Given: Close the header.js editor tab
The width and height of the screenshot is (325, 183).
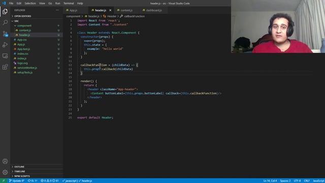Looking at the screenshot, I should (110, 10).
